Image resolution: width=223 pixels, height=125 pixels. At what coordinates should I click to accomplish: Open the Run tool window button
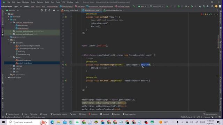click(25, 114)
